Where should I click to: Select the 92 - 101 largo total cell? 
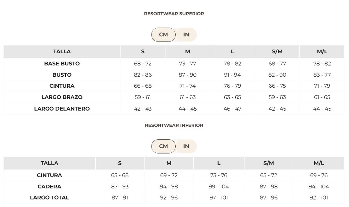[319, 198]
